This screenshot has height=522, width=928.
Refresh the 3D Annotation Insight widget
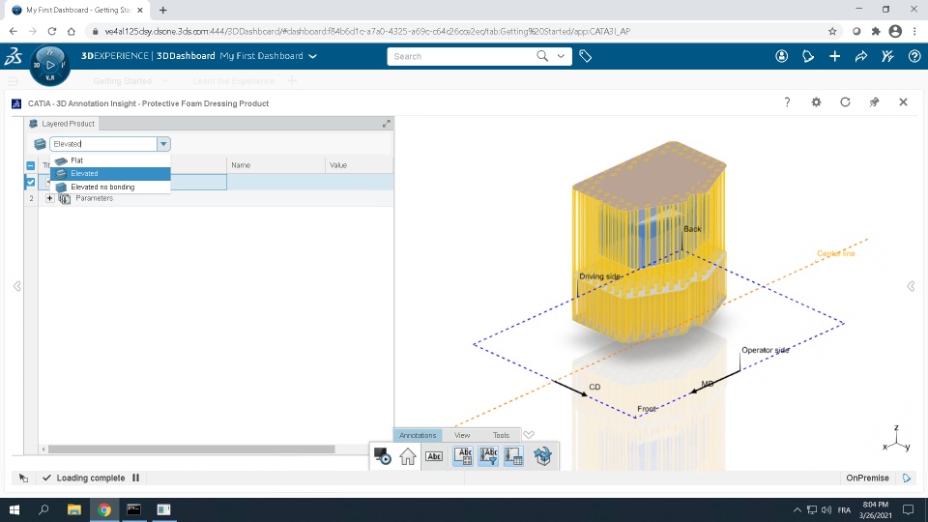click(x=845, y=102)
